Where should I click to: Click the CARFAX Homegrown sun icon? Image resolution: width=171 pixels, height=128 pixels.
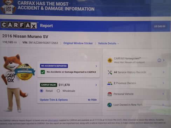click(110, 60)
